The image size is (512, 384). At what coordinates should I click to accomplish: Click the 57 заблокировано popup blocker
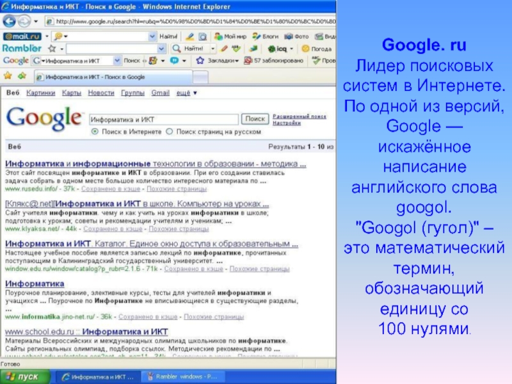click(x=275, y=60)
